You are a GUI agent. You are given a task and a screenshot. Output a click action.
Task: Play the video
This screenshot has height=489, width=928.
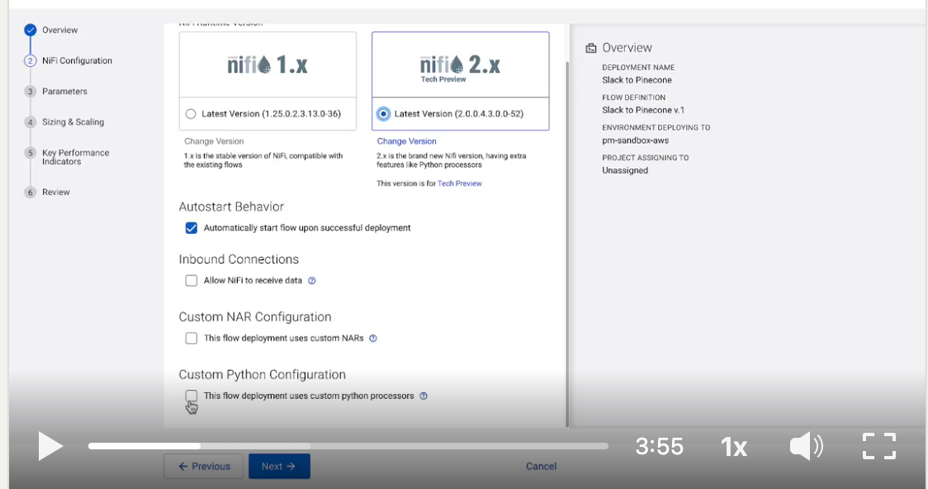50,446
